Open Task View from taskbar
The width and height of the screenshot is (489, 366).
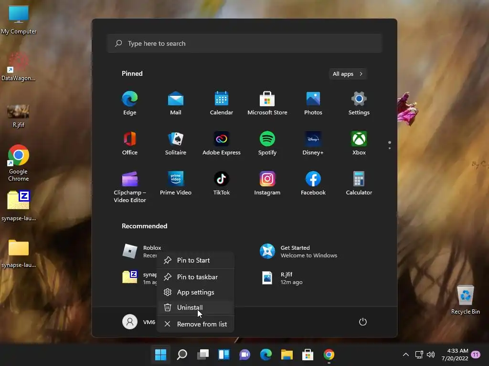click(202, 355)
